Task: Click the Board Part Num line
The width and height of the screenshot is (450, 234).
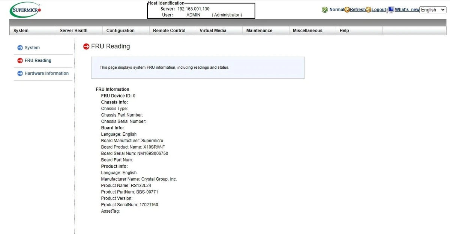Action: pyautogui.click(x=117, y=160)
